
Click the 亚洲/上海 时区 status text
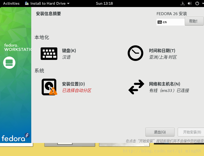click(163, 57)
